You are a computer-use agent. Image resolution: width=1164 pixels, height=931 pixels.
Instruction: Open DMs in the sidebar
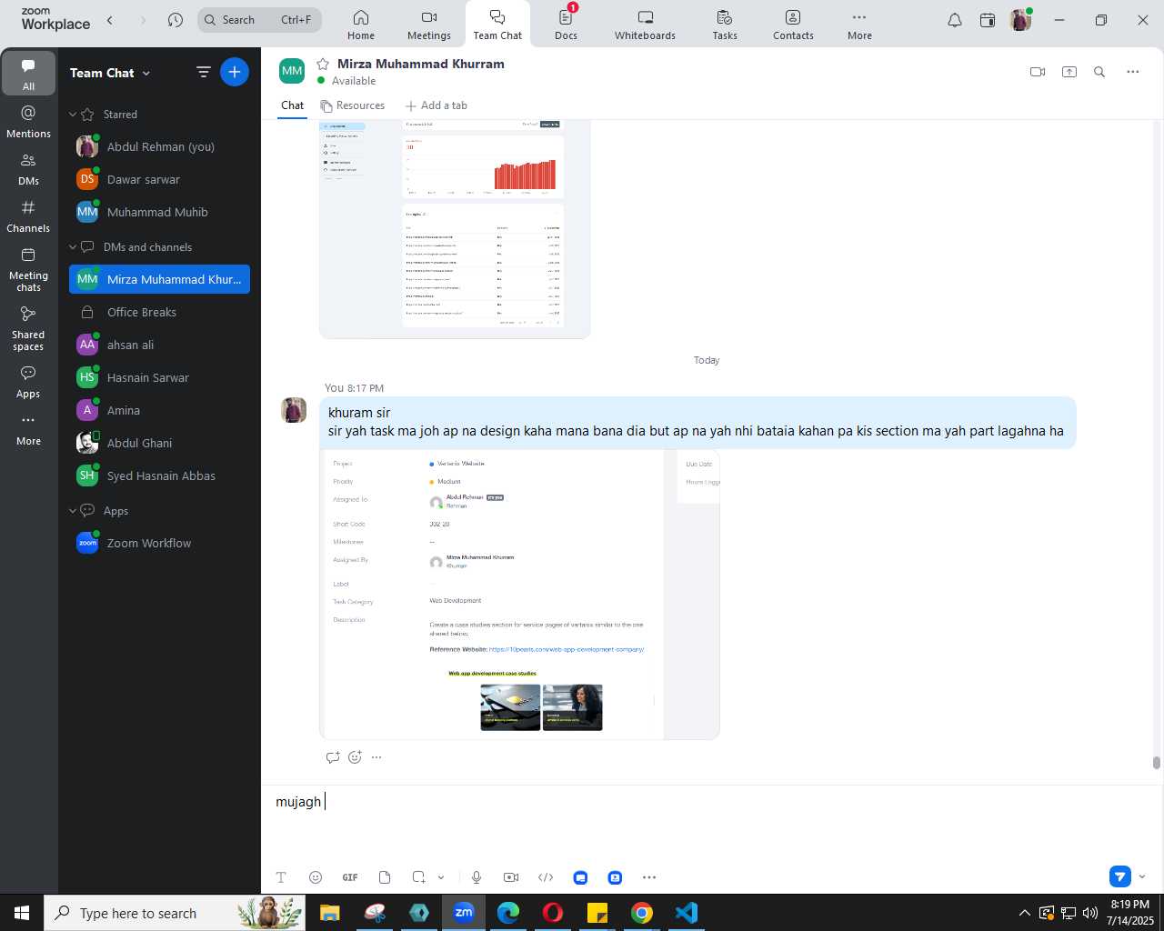pyautogui.click(x=28, y=168)
